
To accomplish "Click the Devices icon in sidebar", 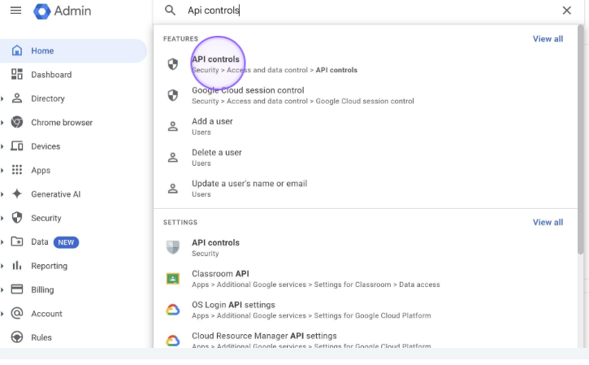I will pyautogui.click(x=17, y=146).
